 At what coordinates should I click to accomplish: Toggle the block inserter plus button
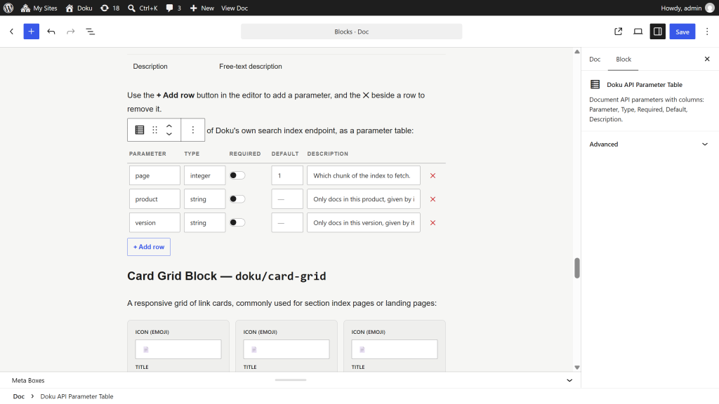tap(31, 31)
